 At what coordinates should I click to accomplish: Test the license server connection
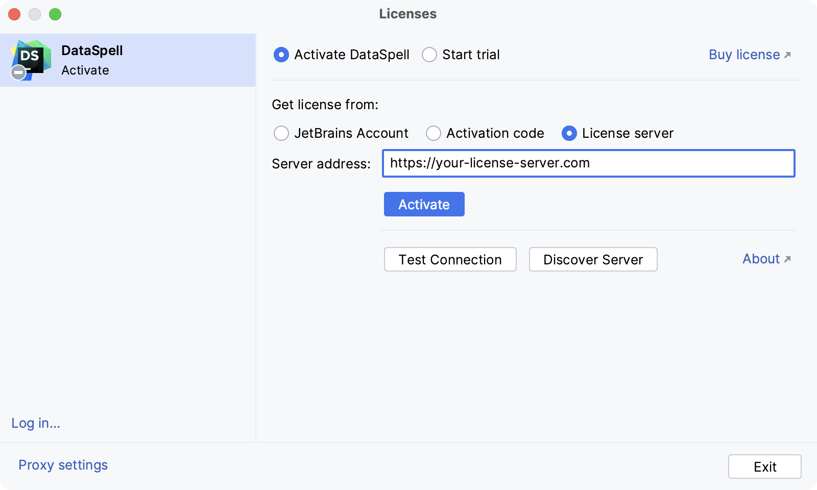click(450, 259)
